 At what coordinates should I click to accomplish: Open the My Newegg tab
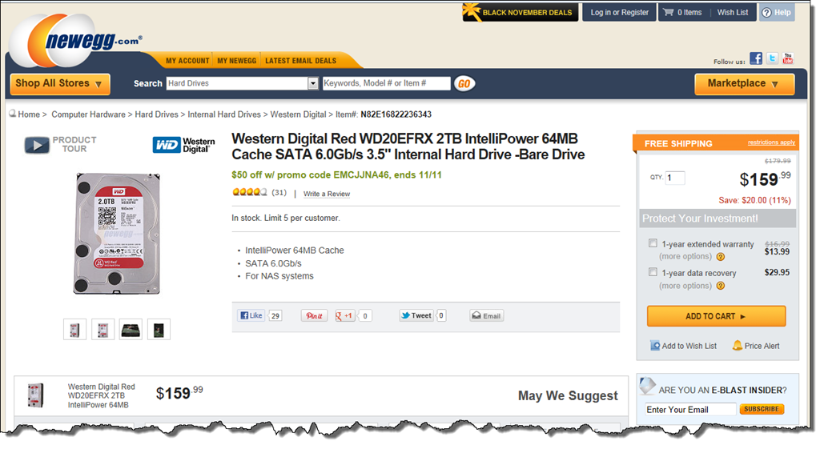(x=237, y=61)
